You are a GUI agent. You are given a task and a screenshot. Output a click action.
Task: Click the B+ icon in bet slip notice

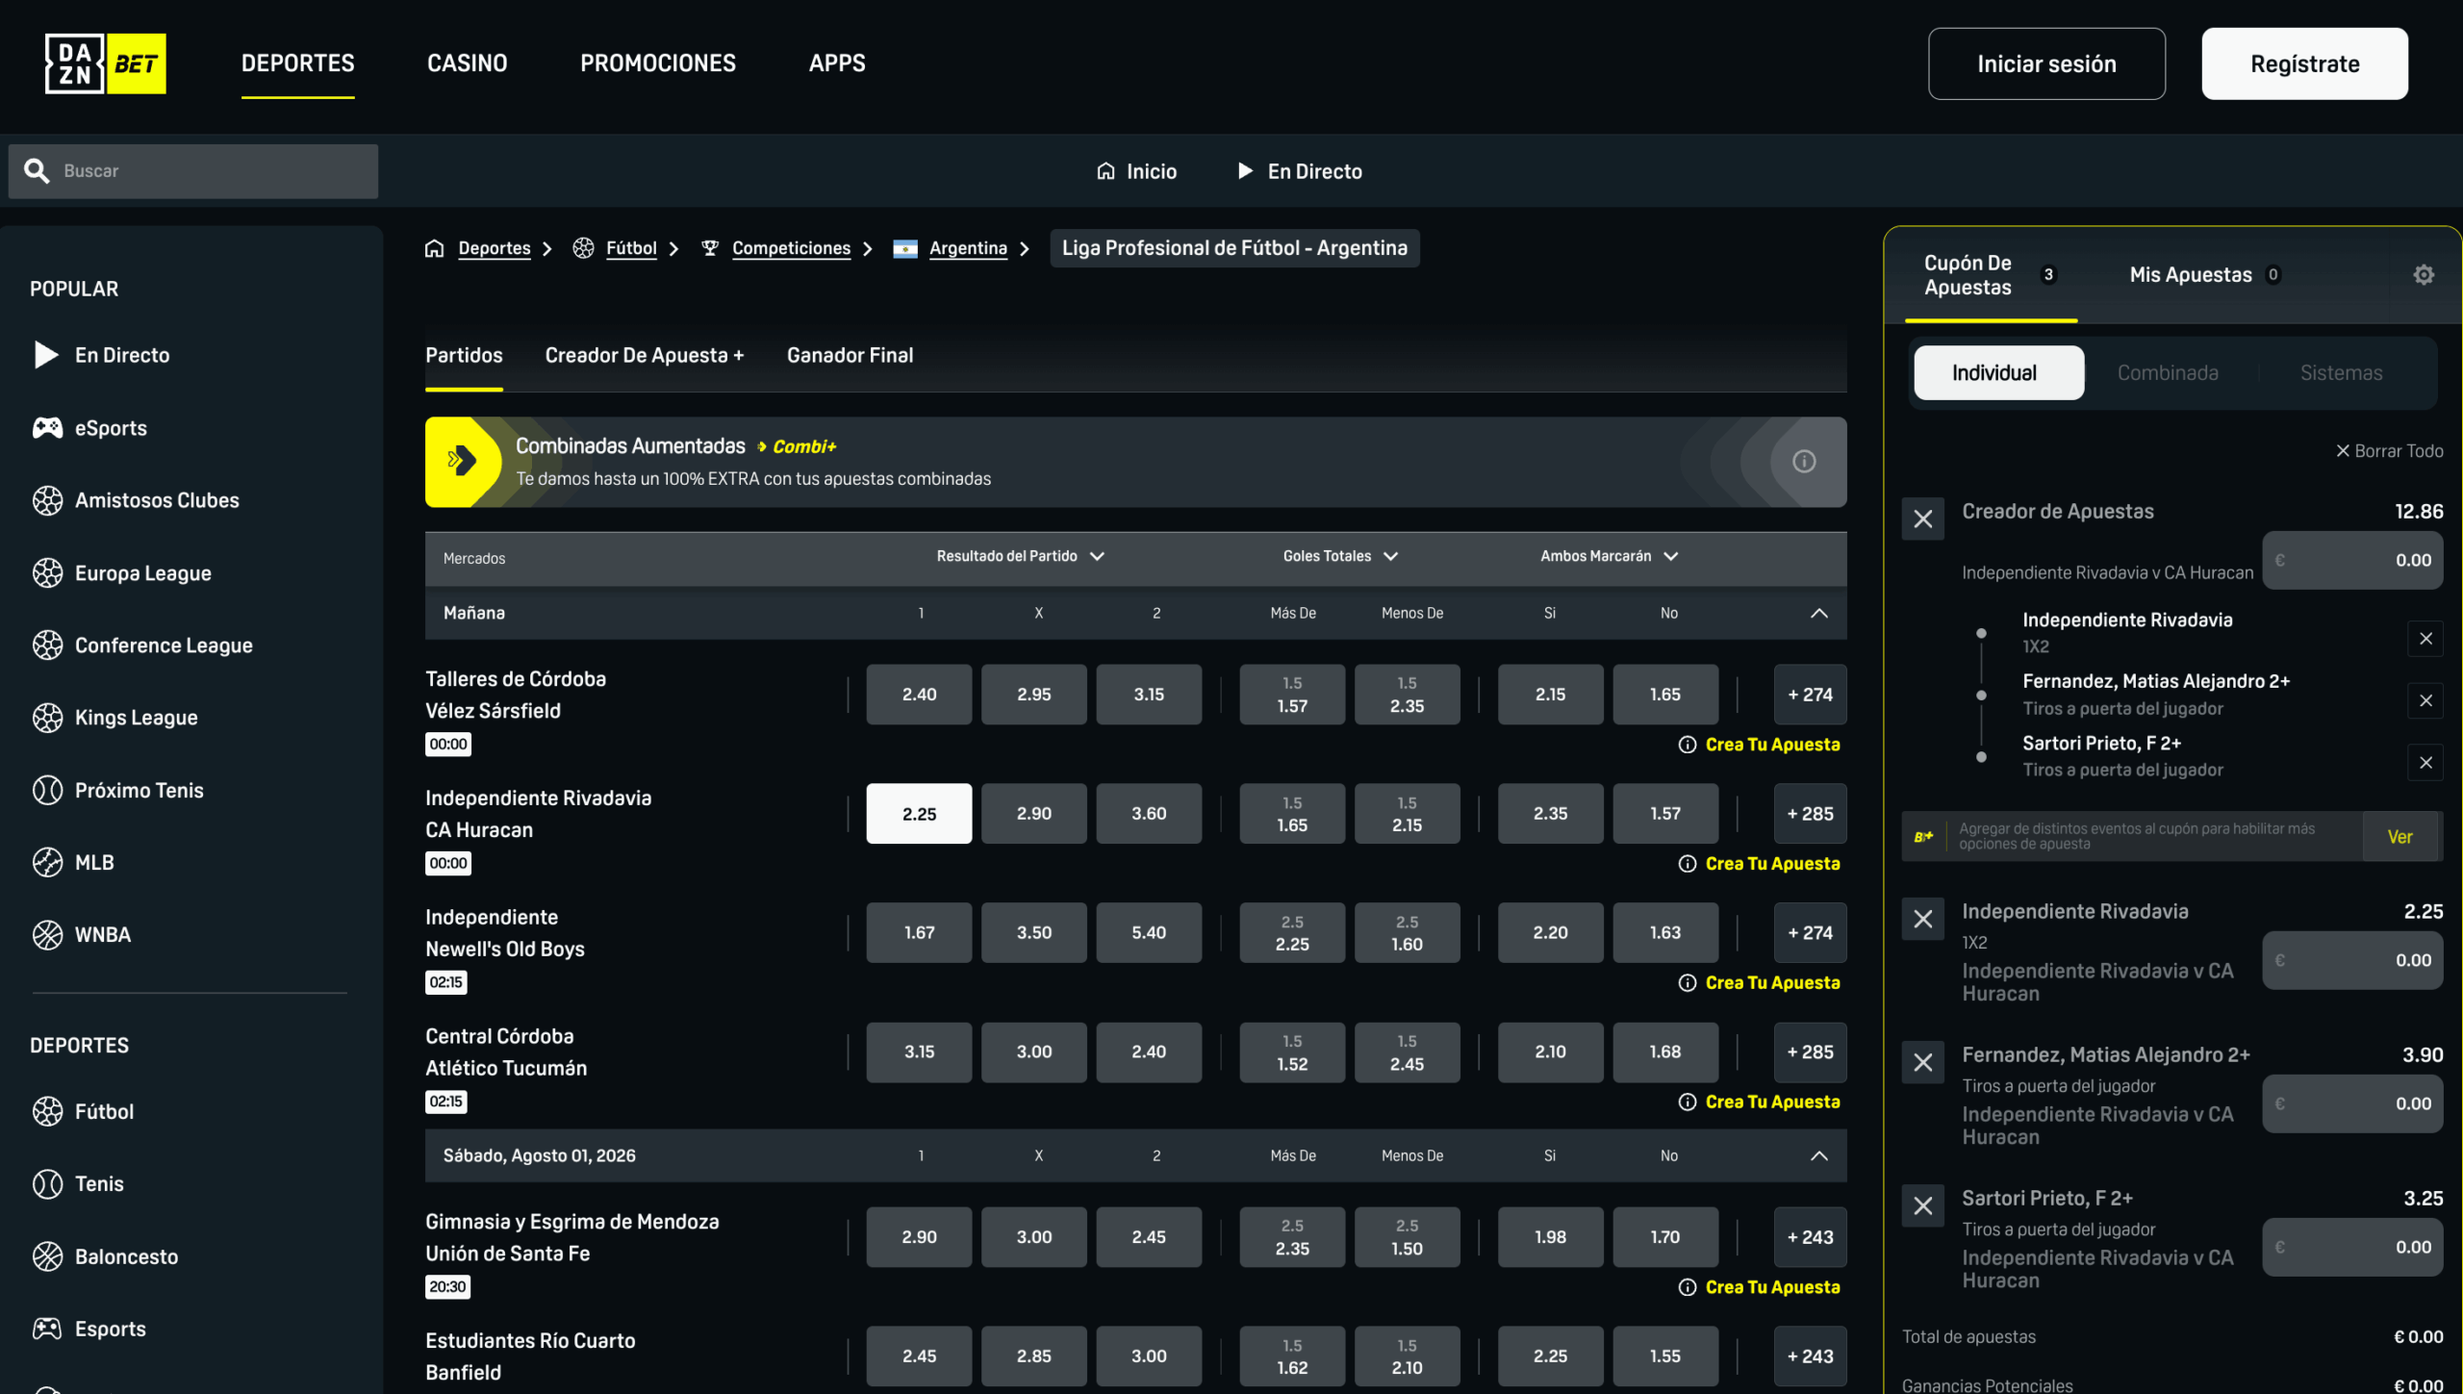(1924, 837)
